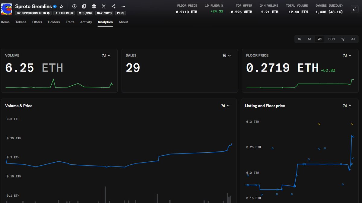The image size is (362, 203).
Task: Click the volume sparkline in the Volume card
Action: click(59, 84)
